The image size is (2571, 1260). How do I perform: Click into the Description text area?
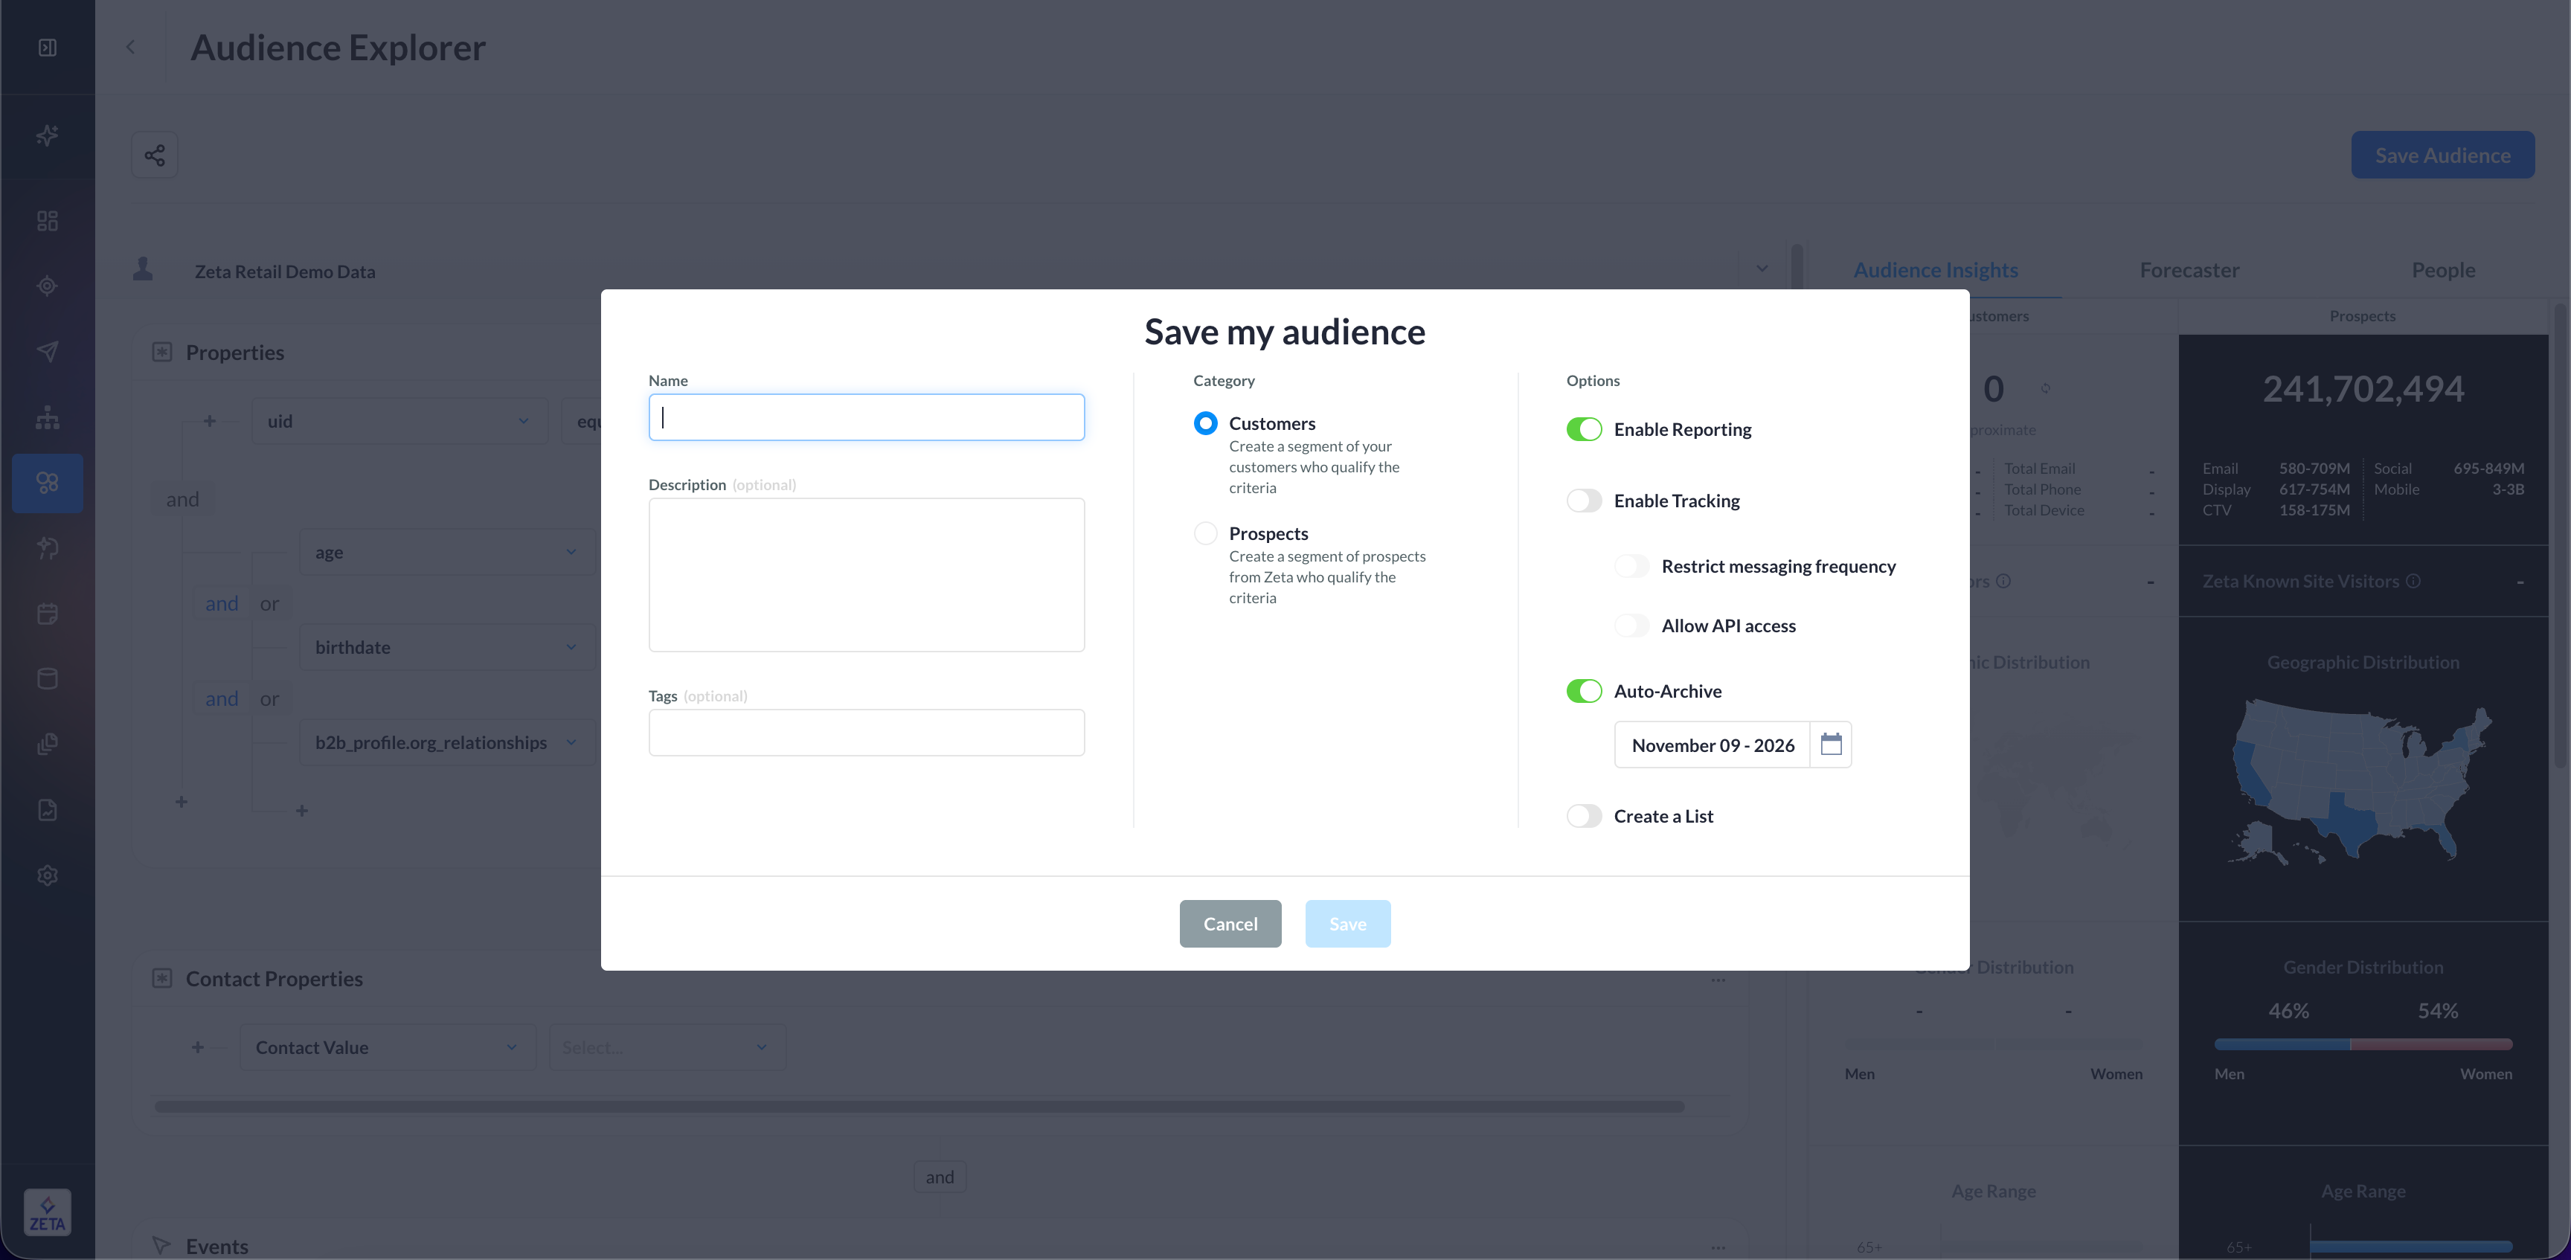[867, 575]
